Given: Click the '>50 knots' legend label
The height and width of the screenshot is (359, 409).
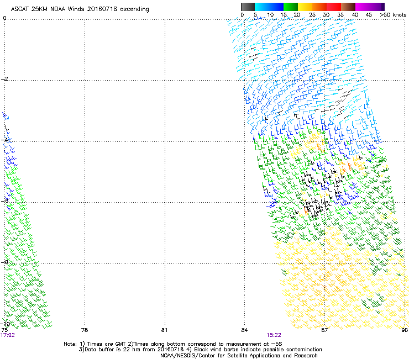Looking at the screenshot, I should point(393,15).
